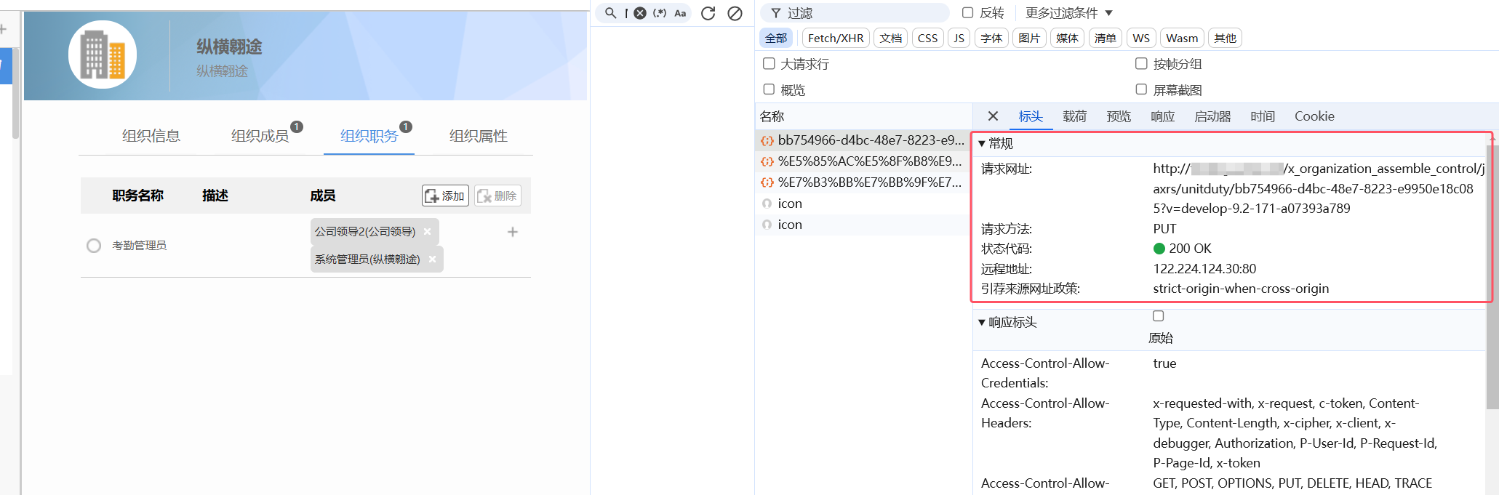Screen dimensions: 1499x495
Task: Toggle the match case Aa icon
Action: tap(680, 13)
